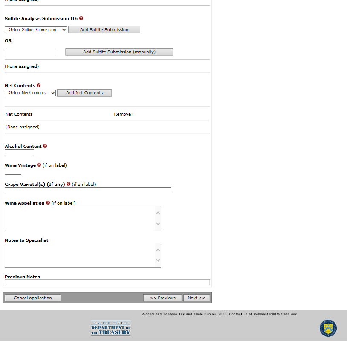Open the Select Sulfite Submission dropdown
Image resolution: width=347 pixels, height=341 pixels.
(x=36, y=30)
